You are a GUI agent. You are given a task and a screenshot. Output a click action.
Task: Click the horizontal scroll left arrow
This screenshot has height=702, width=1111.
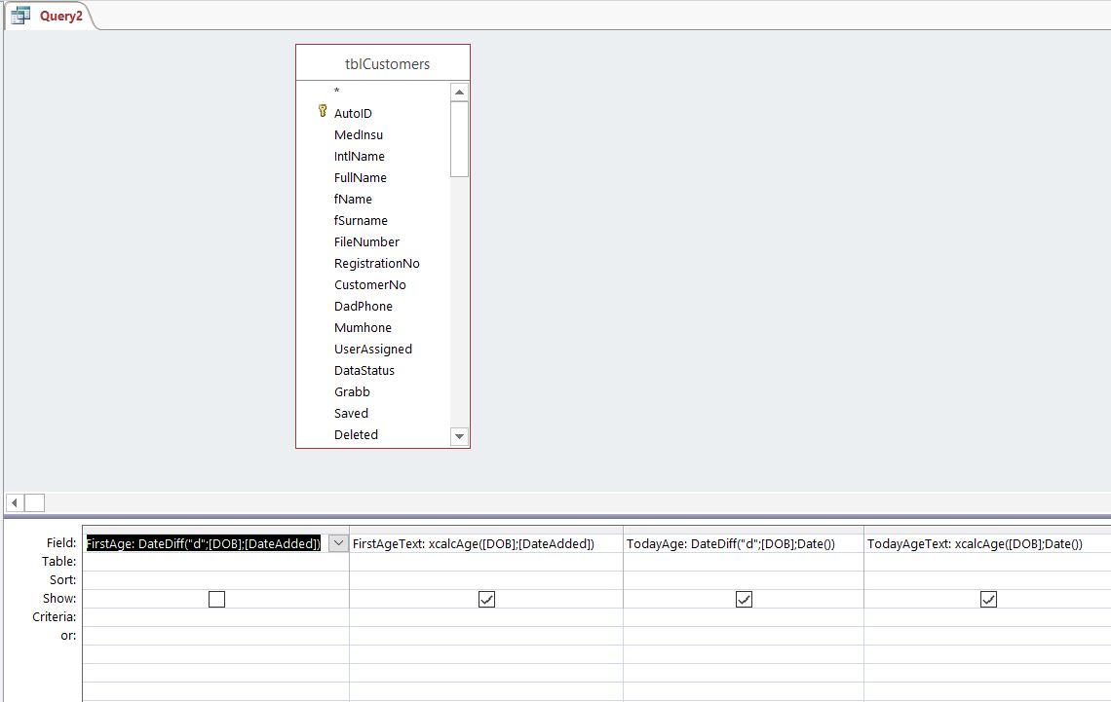pyautogui.click(x=15, y=502)
